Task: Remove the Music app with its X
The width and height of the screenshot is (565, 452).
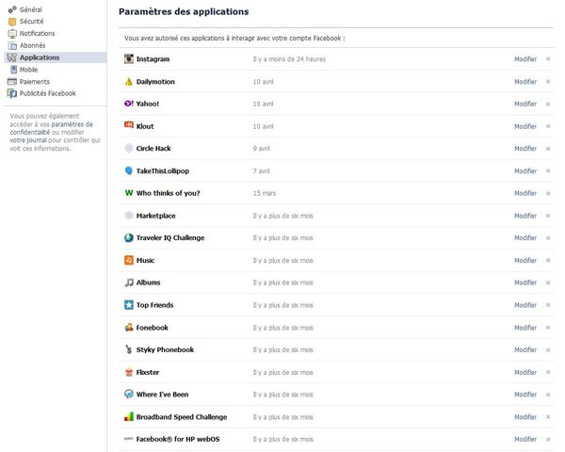Action: point(548,260)
